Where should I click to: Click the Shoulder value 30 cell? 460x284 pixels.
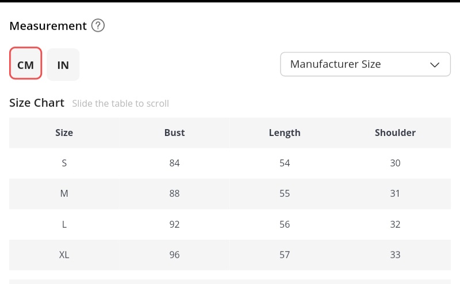pos(395,163)
